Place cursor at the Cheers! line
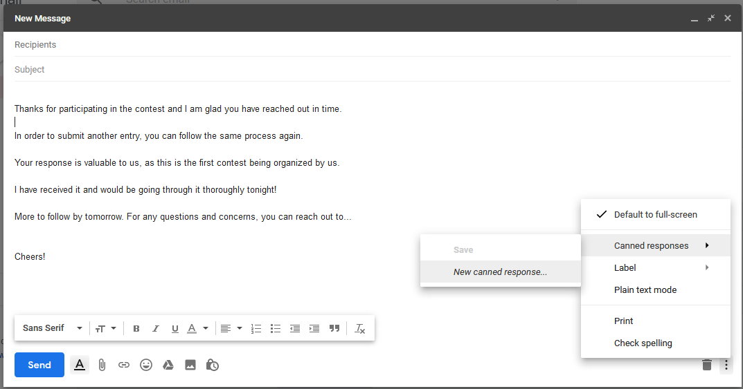 [x=30, y=256]
